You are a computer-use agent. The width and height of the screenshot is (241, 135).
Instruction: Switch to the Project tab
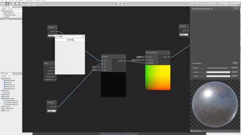(x=6, y=74)
